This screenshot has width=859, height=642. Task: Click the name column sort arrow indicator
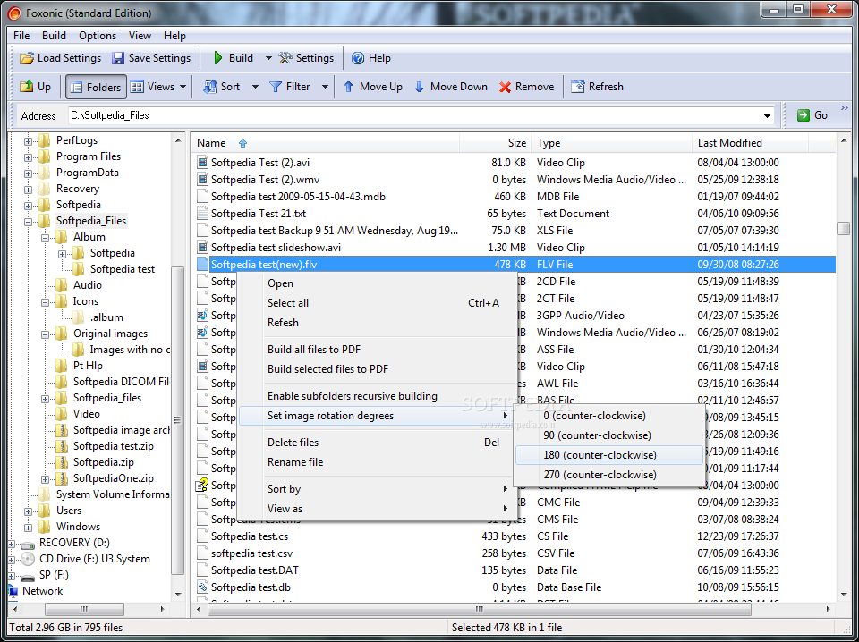[x=242, y=143]
